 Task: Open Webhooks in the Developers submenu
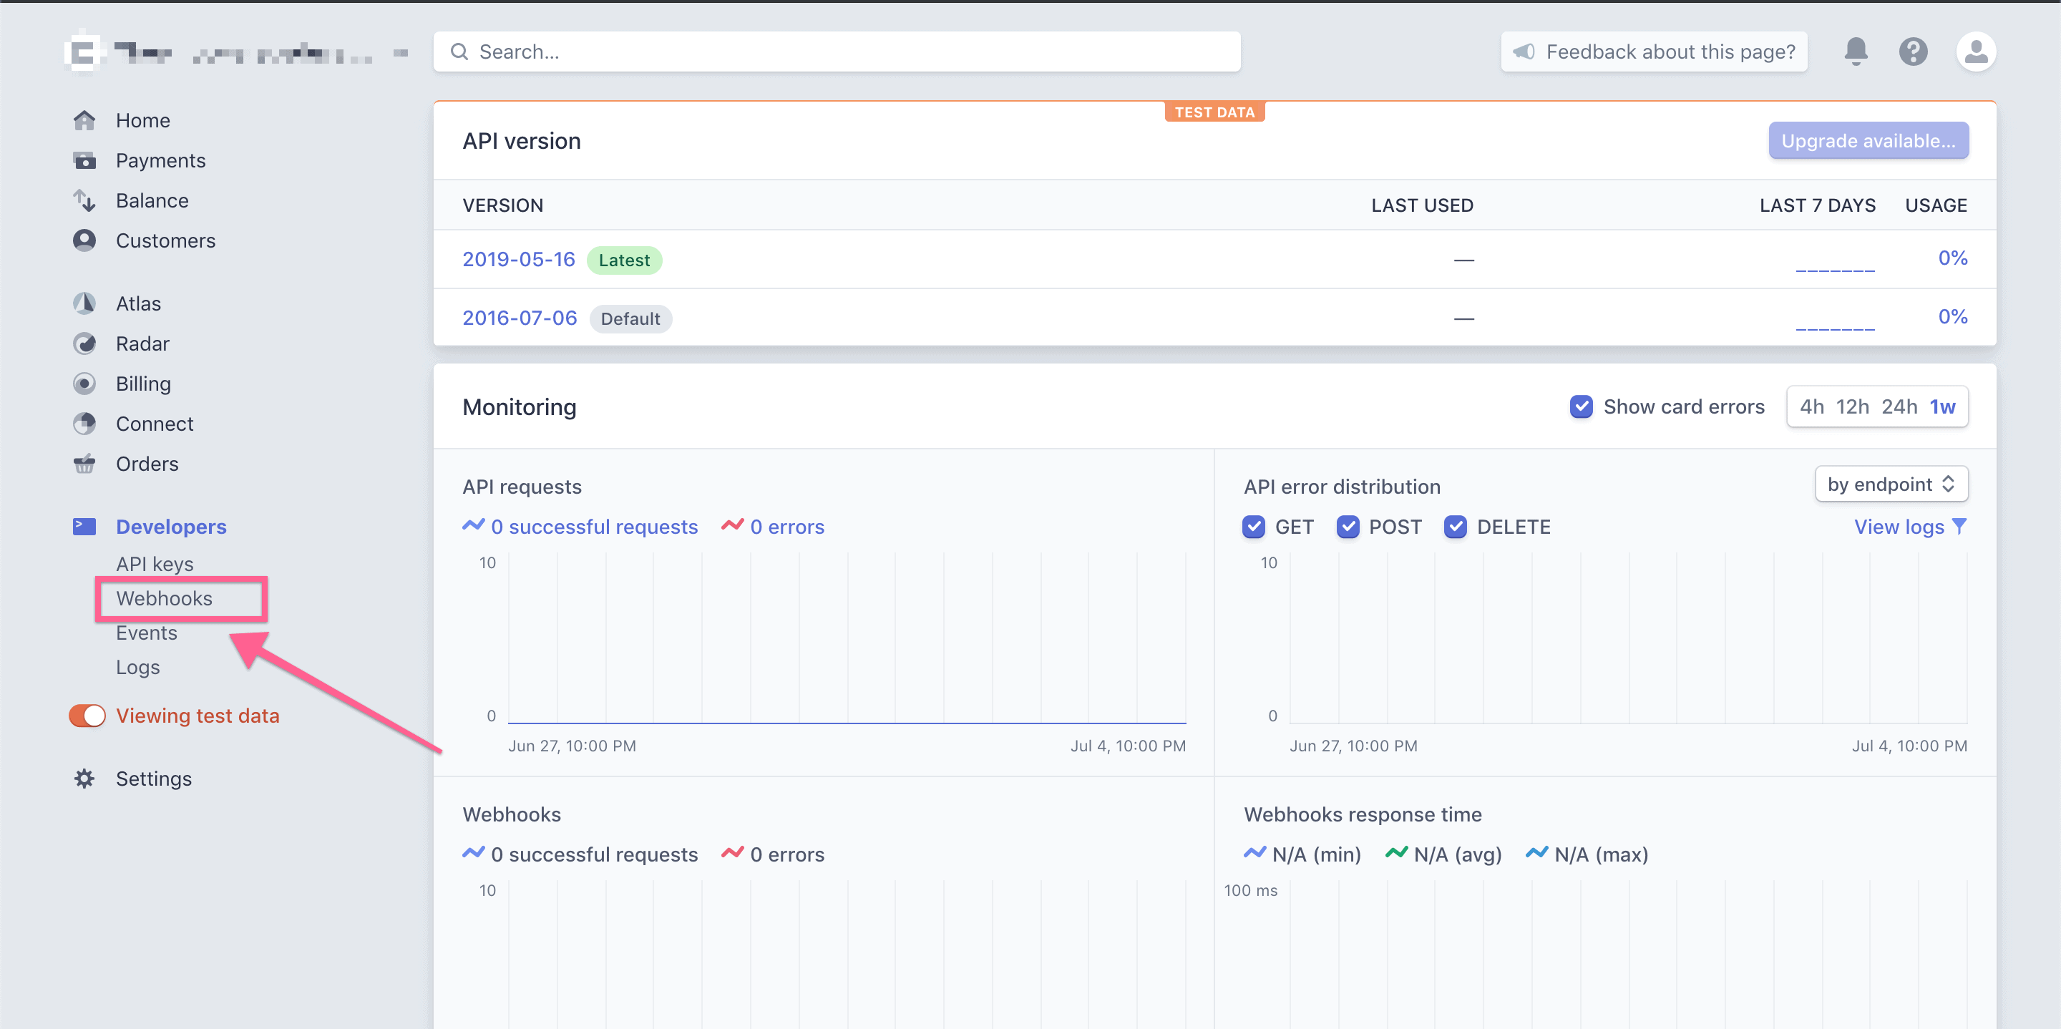164,598
